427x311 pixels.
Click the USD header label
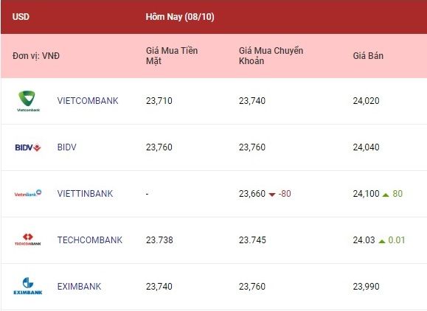21,17
